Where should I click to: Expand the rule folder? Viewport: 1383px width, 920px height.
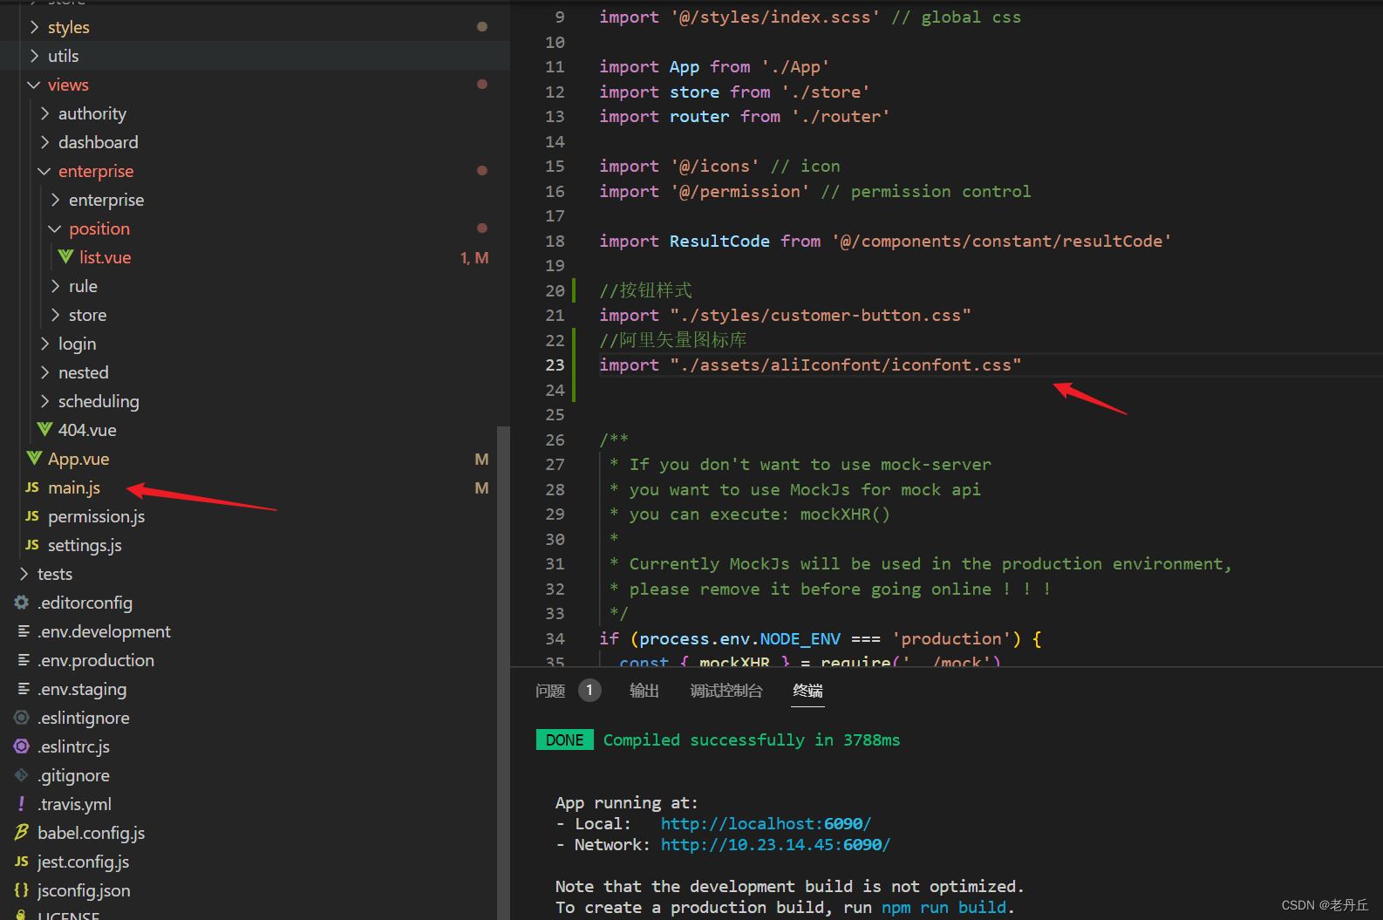[x=55, y=286]
